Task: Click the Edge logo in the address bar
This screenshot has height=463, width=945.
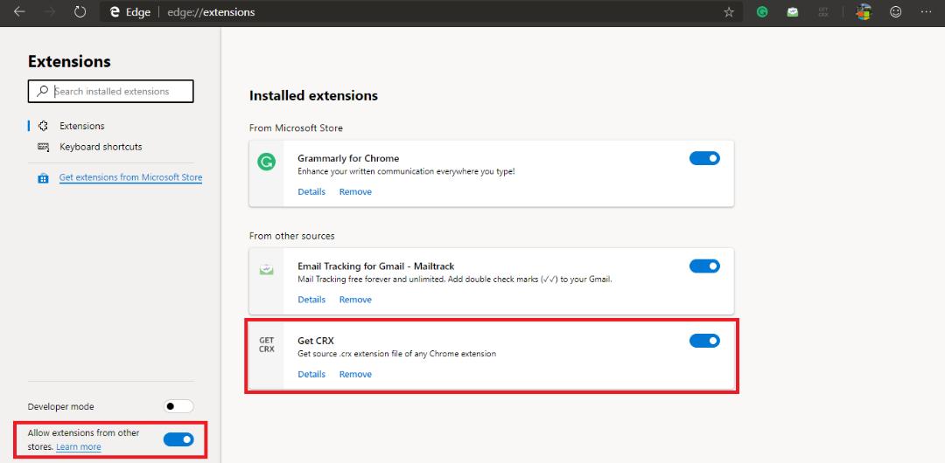Action: click(x=115, y=12)
